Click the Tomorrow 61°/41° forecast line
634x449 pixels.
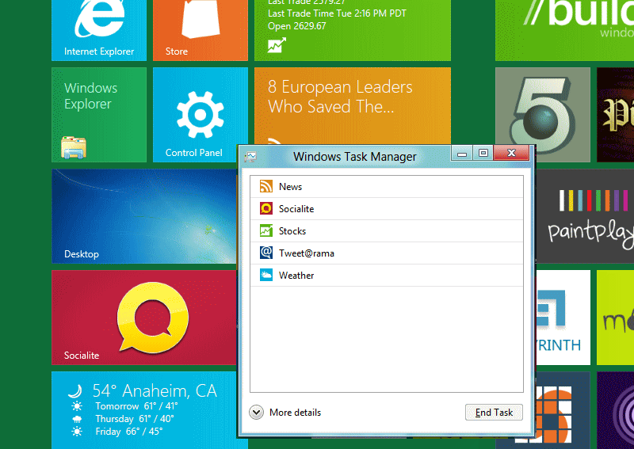[x=136, y=406]
